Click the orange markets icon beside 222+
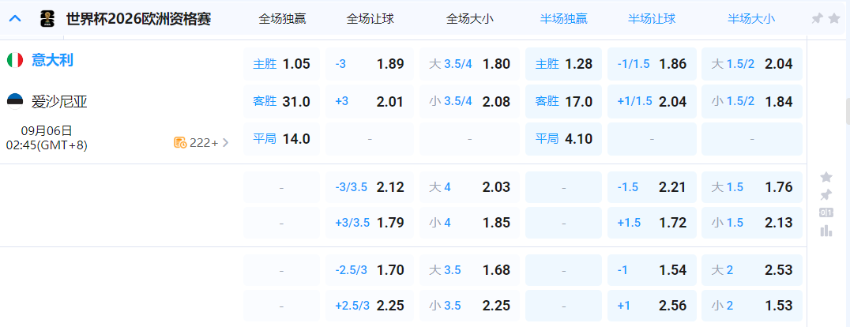Image resolution: width=850 pixels, height=327 pixels. [x=180, y=143]
